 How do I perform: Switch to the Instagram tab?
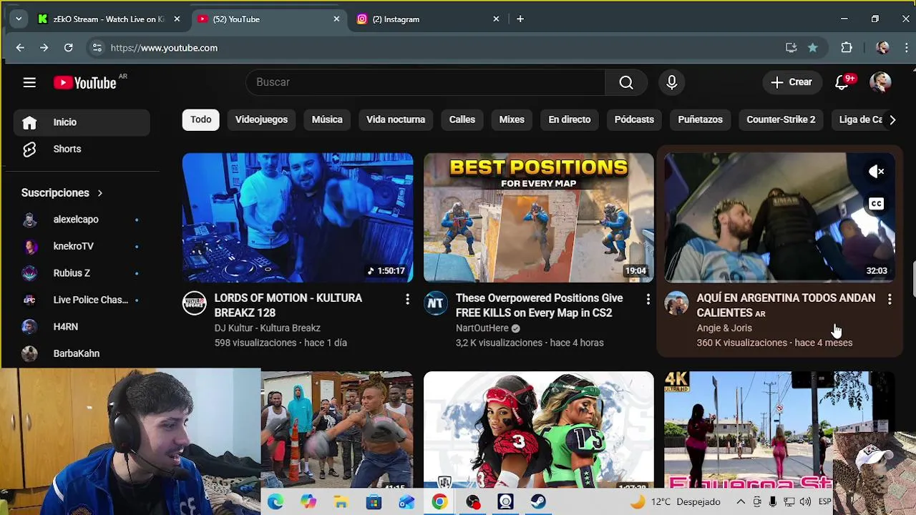pyautogui.click(x=428, y=19)
